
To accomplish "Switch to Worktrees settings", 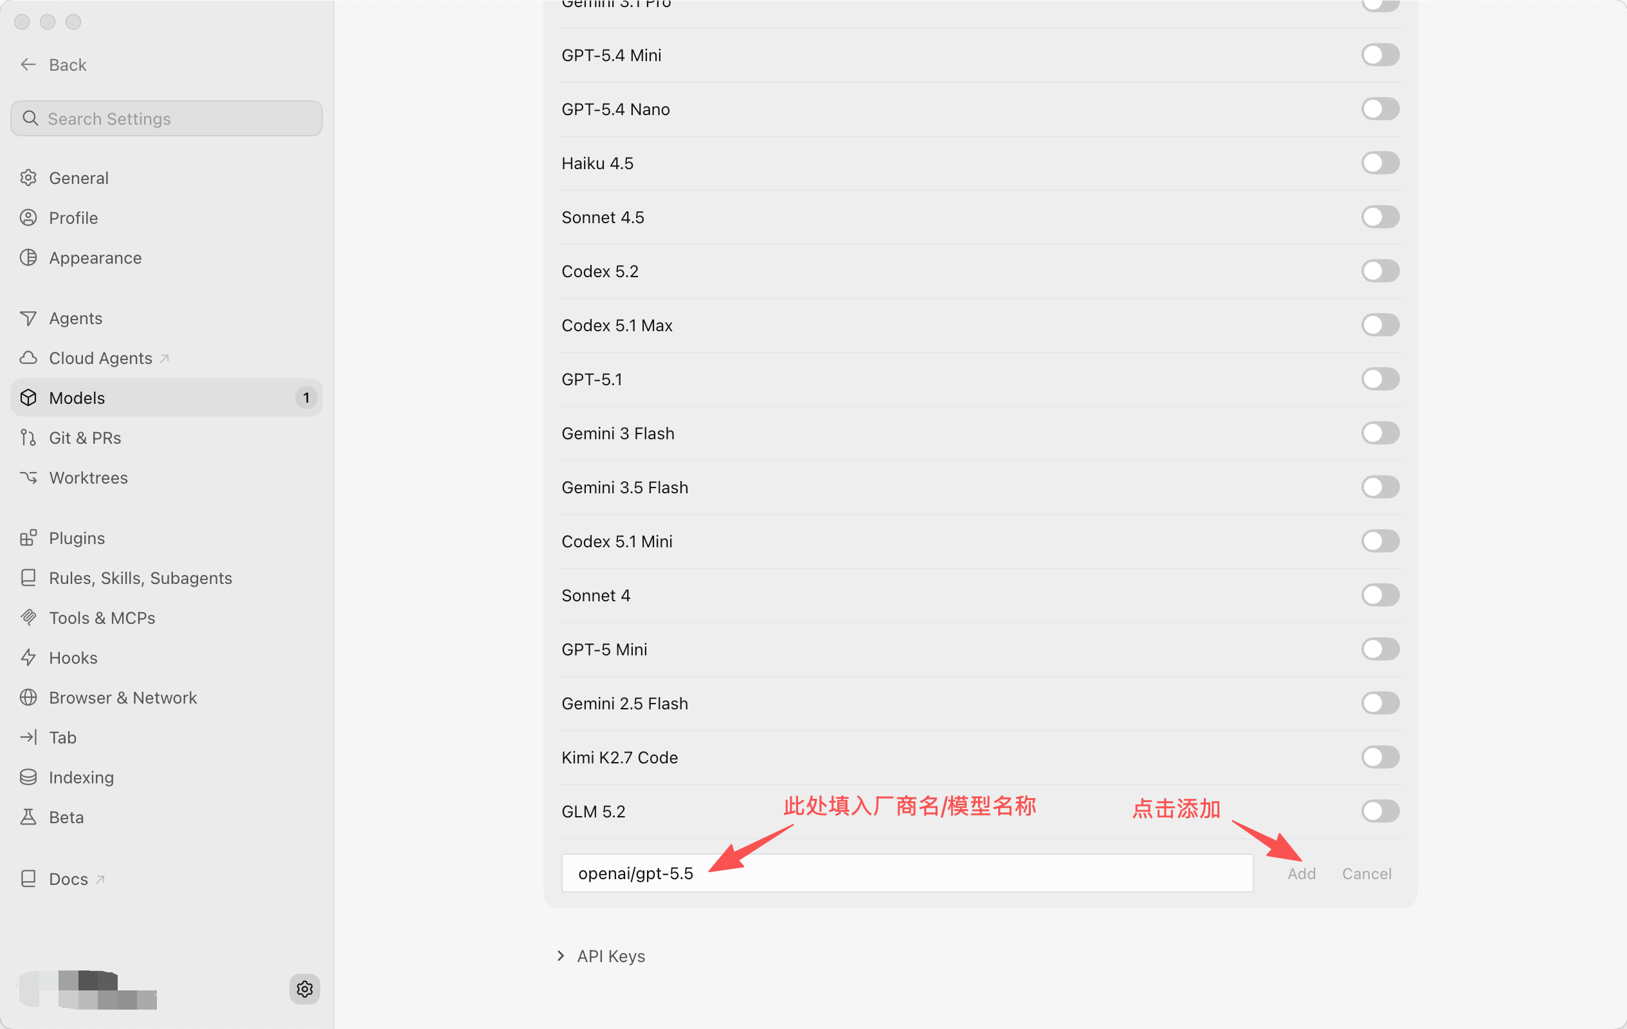I will point(166,477).
